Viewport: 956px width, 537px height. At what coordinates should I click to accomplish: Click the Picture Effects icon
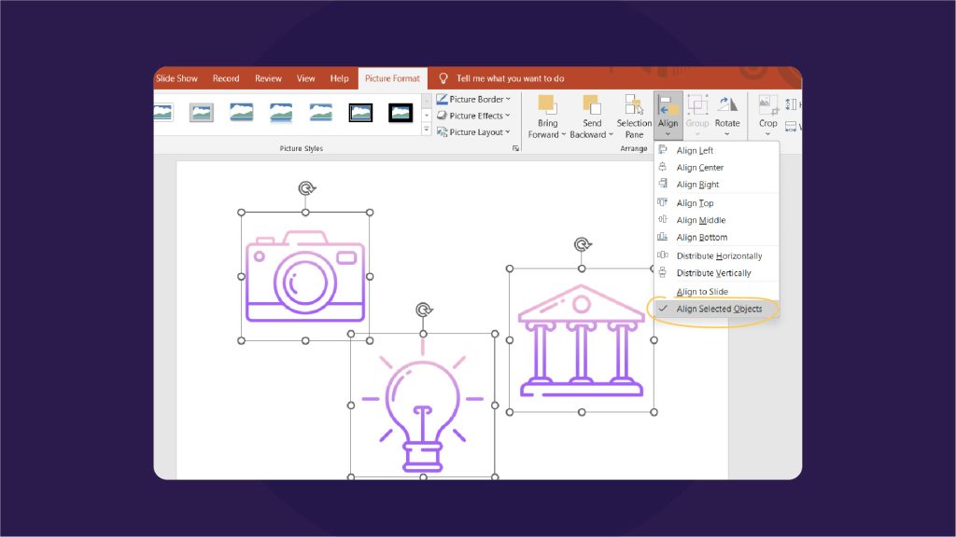coord(442,116)
